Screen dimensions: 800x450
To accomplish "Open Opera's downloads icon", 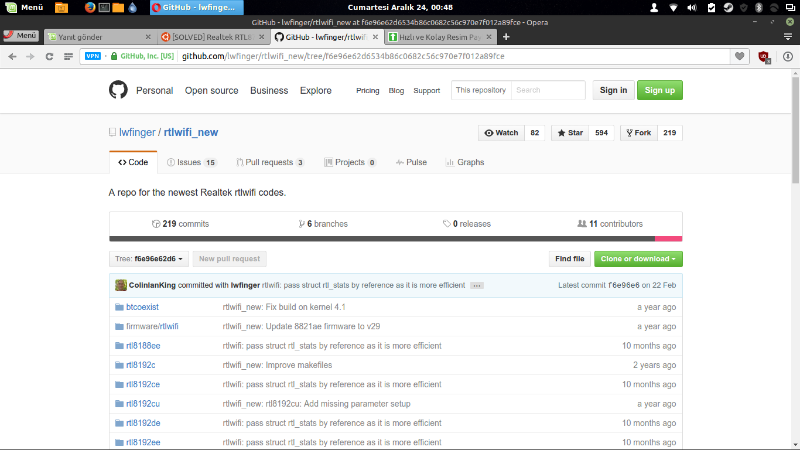I will 788,56.
